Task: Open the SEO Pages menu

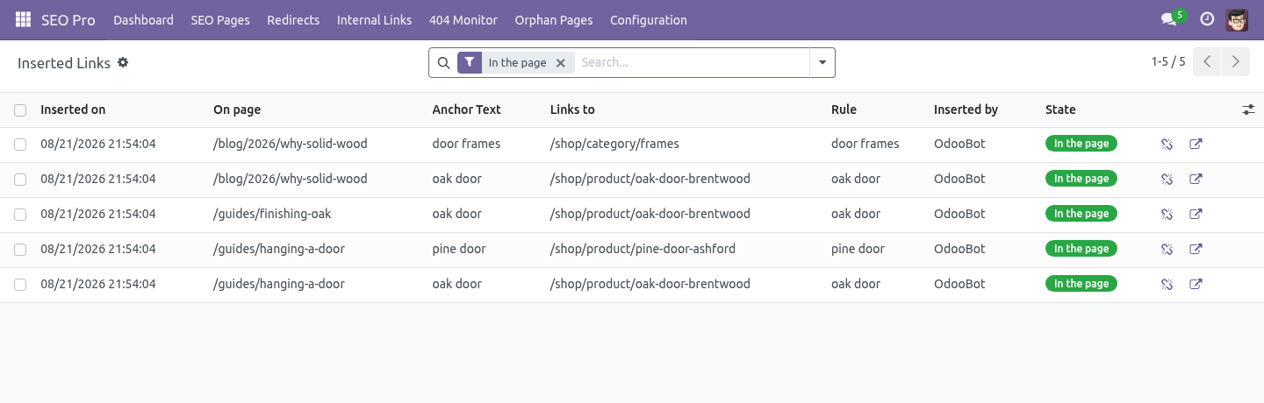Action: [x=220, y=19]
